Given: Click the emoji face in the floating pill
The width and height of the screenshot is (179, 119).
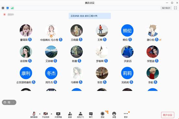Looking at the screenshot, I should coord(5,103).
